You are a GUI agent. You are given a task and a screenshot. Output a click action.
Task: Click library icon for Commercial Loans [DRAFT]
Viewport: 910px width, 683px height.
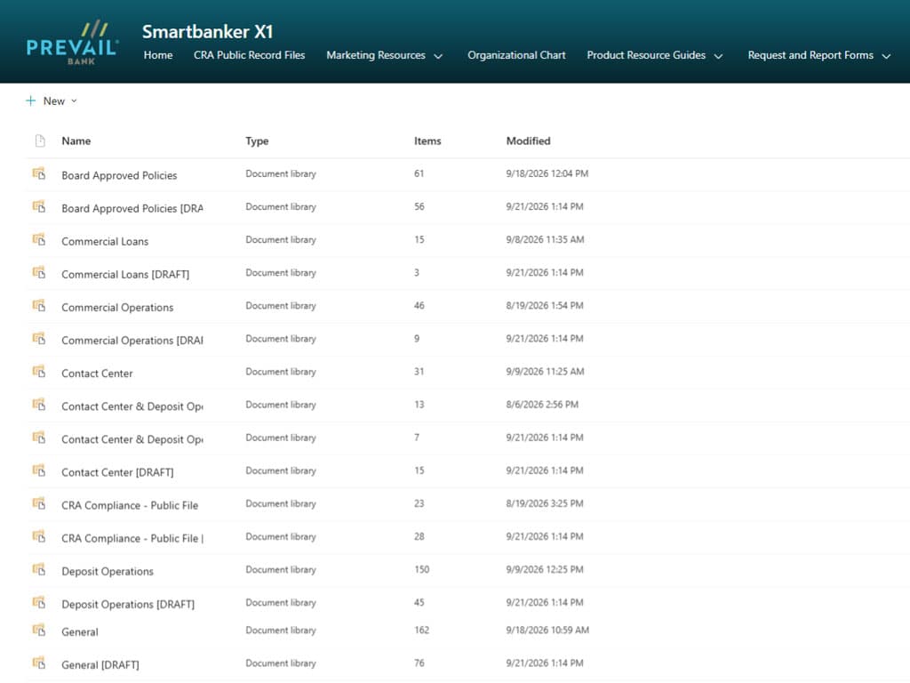coord(39,272)
